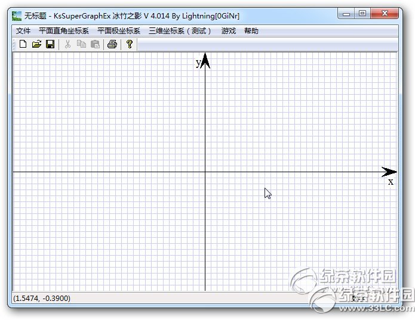Image resolution: width=415 pixels, height=320 pixels.
Task: Maximize the KsSuperGraphEx window
Action: pyautogui.click(x=362, y=14)
